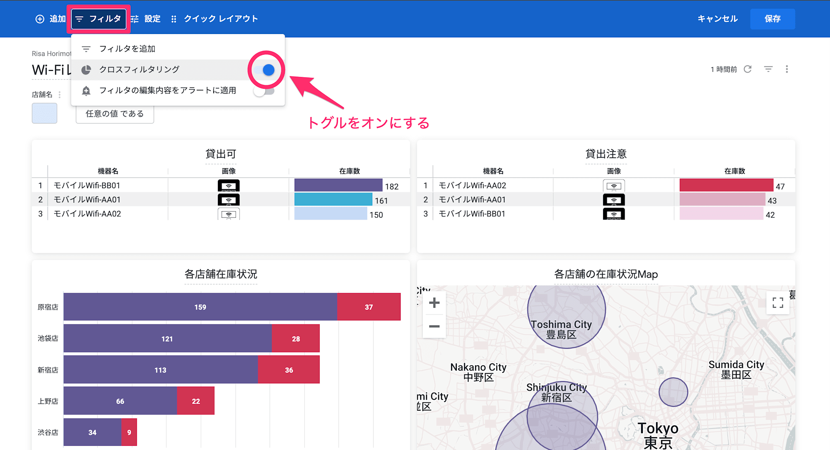Click 原宿店 red bar segment 37
This screenshot has height=450, width=830.
coord(369,307)
